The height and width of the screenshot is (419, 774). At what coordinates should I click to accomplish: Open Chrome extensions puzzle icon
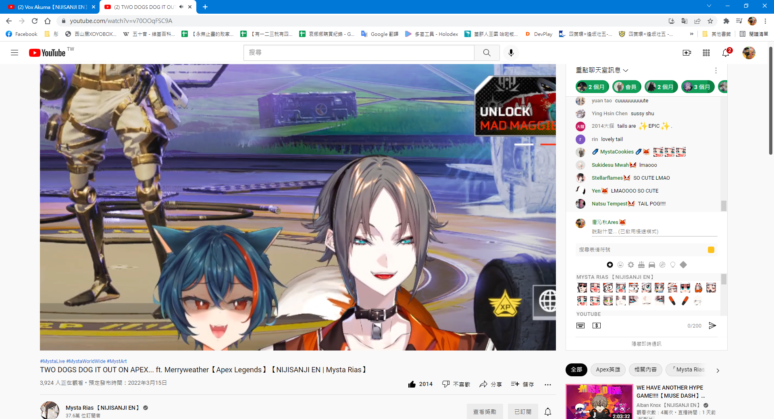[726, 21]
